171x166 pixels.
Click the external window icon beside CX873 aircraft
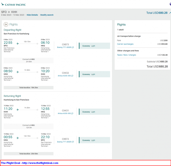[x=73, y=47]
